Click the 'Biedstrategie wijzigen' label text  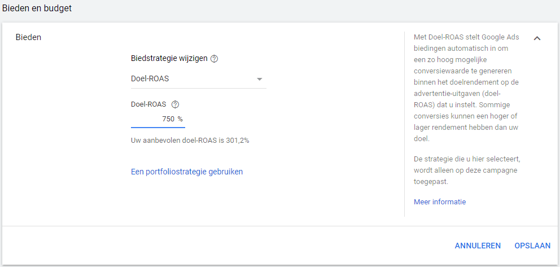(169, 59)
